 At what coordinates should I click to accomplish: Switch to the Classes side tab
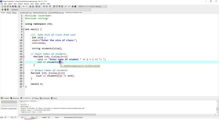(9, 13)
